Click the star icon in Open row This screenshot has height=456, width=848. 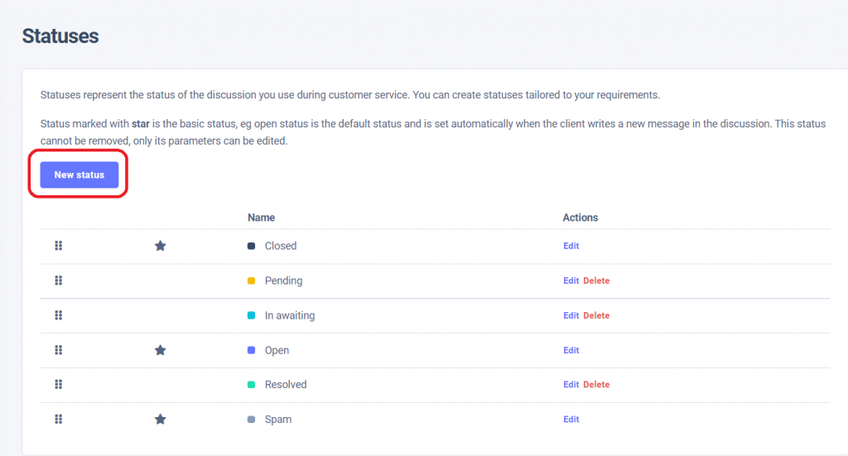click(161, 350)
